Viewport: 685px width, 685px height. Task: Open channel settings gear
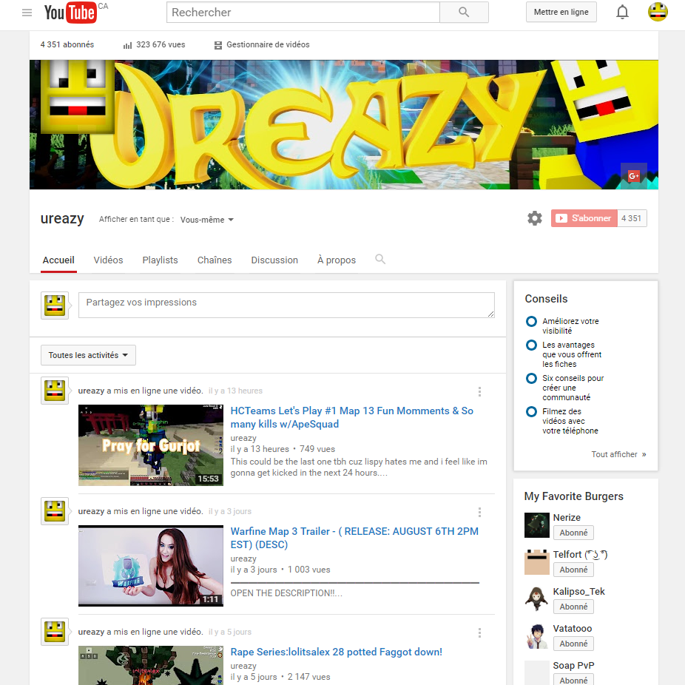tap(534, 218)
